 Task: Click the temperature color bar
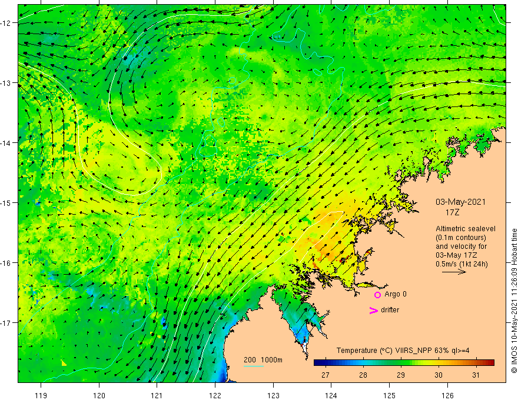pyautogui.click(x=404, y=363)
